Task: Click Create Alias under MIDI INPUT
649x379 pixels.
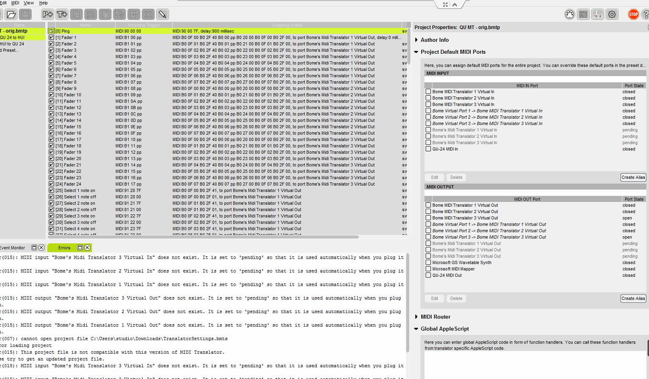Action: [633, 177]
